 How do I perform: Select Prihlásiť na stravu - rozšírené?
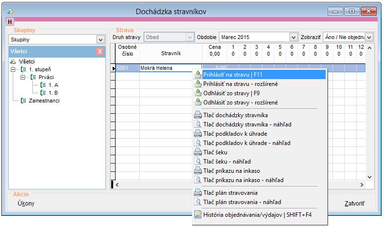coord(239,84)
